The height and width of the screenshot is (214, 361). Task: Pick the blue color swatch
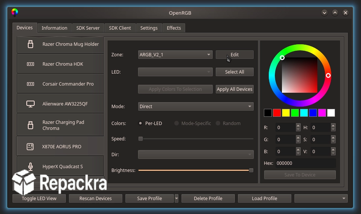point(313,113)
